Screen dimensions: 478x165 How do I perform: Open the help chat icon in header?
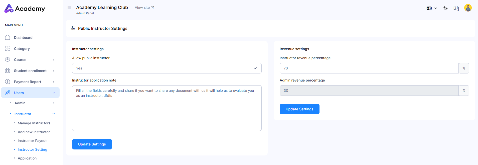click(456, 8)
